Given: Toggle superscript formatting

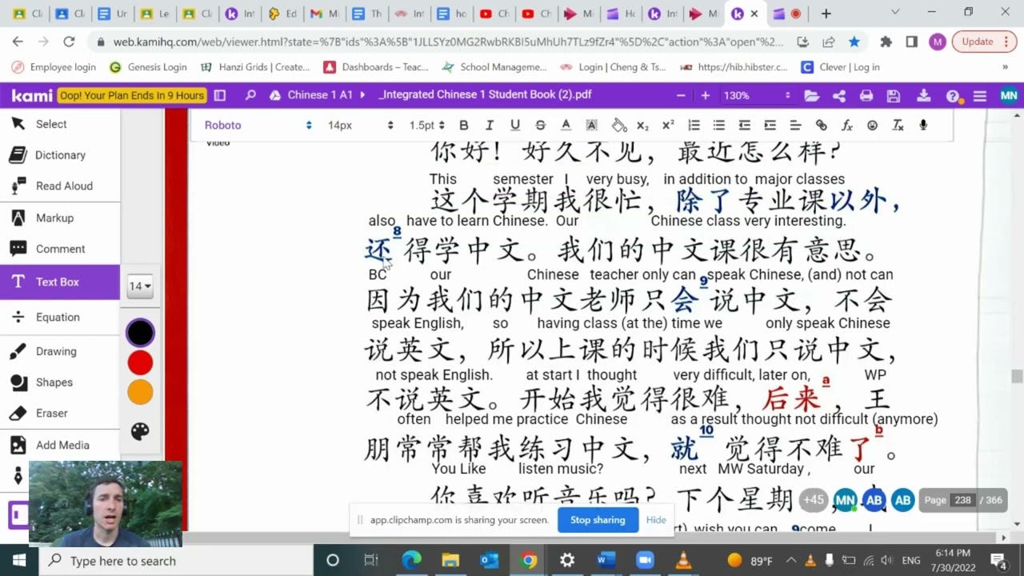Looking at the screenshot, I should click(668, 126).
